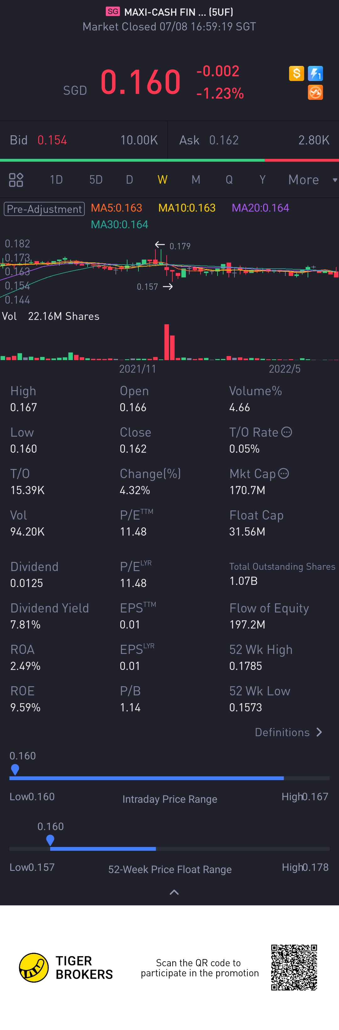Switch to the 1D chart tab
The height and width of the screenshot is (1030, 339).
coord(56,180)
